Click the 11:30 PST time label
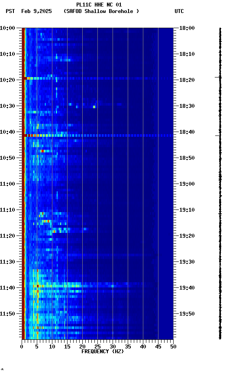 click(x=7, y=262)
